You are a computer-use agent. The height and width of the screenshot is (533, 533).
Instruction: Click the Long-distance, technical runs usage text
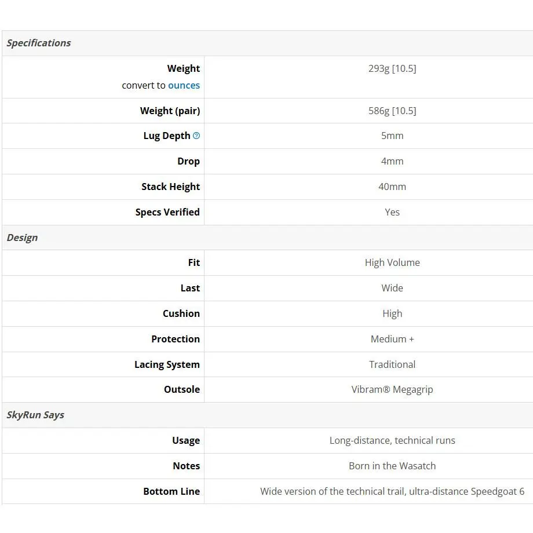click(x=392, y=440)
